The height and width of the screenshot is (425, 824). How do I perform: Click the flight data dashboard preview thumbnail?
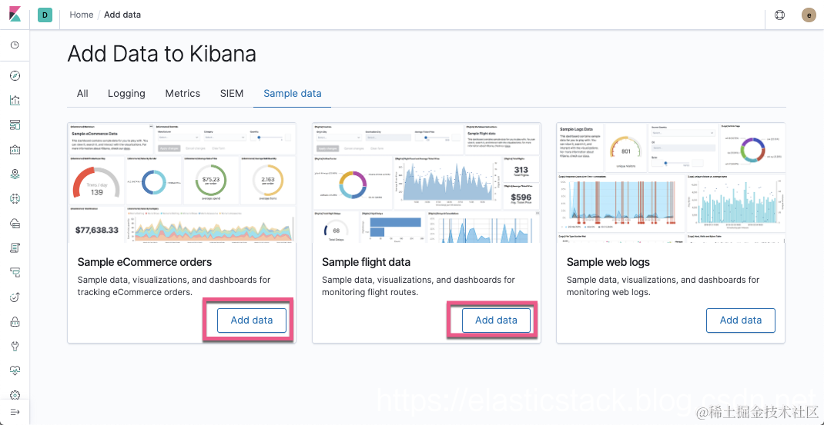pyautogui.click(x=426, y=183)
